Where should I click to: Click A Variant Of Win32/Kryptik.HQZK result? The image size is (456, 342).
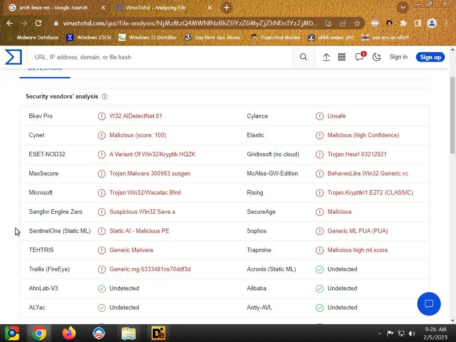pos(152,154)
